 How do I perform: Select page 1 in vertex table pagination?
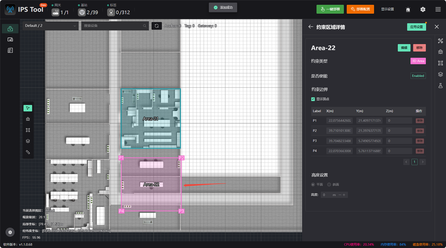[x=414, y=162]
